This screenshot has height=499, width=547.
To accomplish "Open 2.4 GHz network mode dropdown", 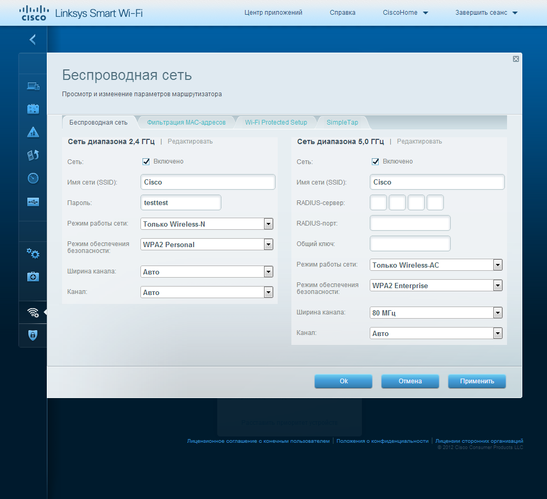I will tap(207, 224).
